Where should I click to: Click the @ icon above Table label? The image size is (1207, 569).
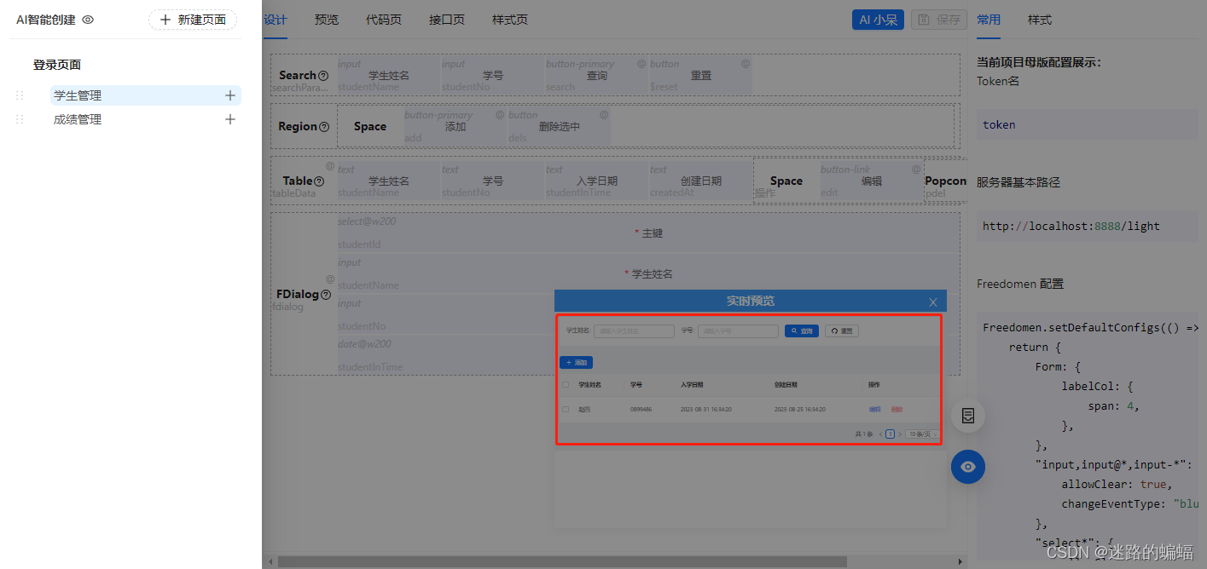tap(330, 166)
